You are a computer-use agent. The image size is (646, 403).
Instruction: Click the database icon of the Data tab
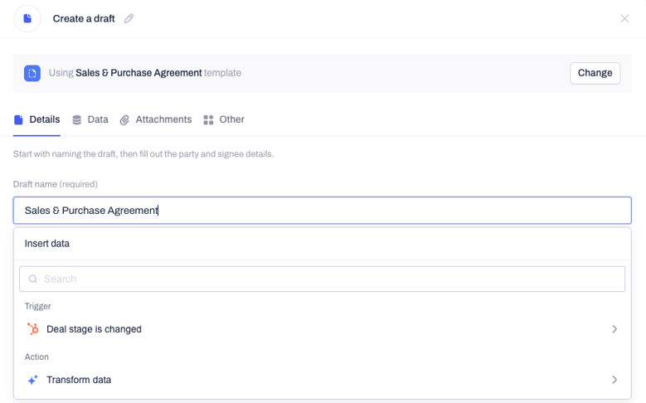tap(76, 120)
